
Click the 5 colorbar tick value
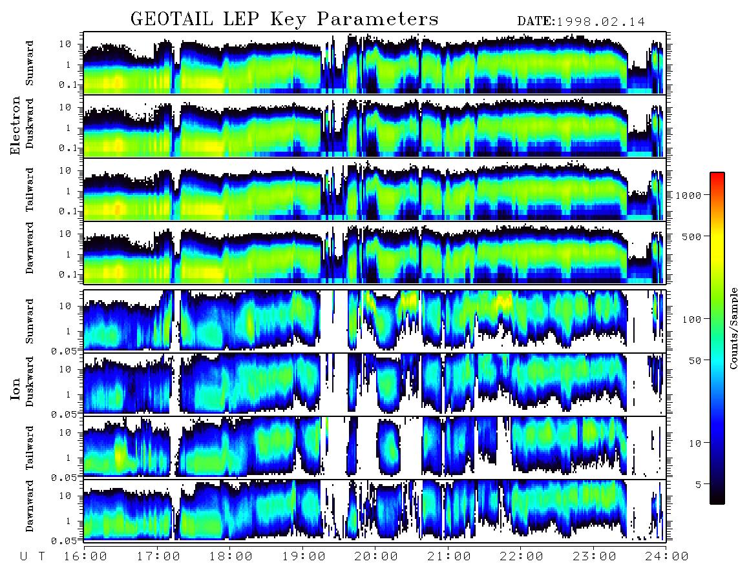[698, 484]
